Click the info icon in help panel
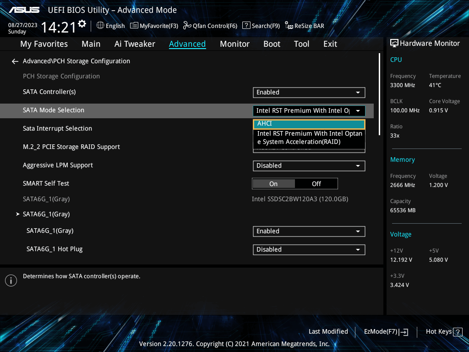 click(x=11, y=280)
